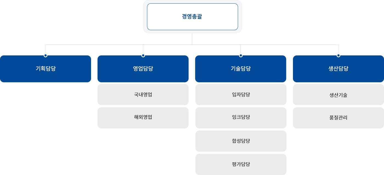The image size is (384, 175).
Task: Click the 생산기술 team box
Action: 338,95
